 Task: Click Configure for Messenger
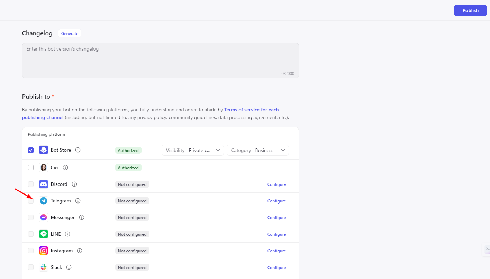point(276,218)
